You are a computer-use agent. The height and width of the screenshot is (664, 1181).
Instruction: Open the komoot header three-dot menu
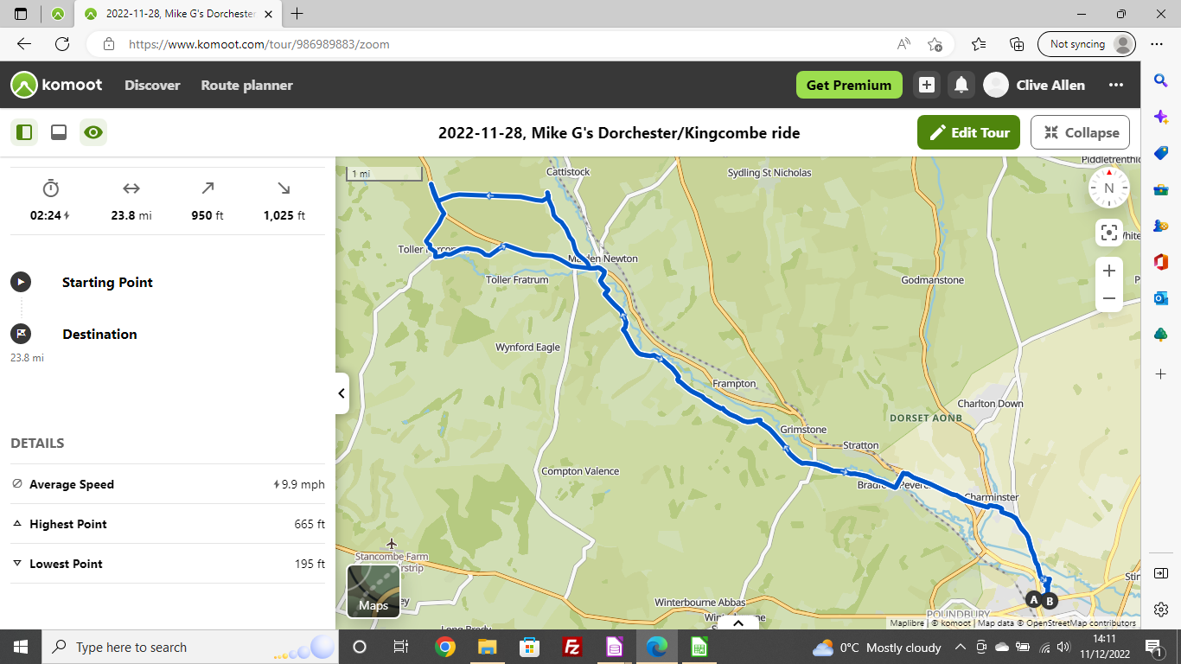tap(1116, 85)
